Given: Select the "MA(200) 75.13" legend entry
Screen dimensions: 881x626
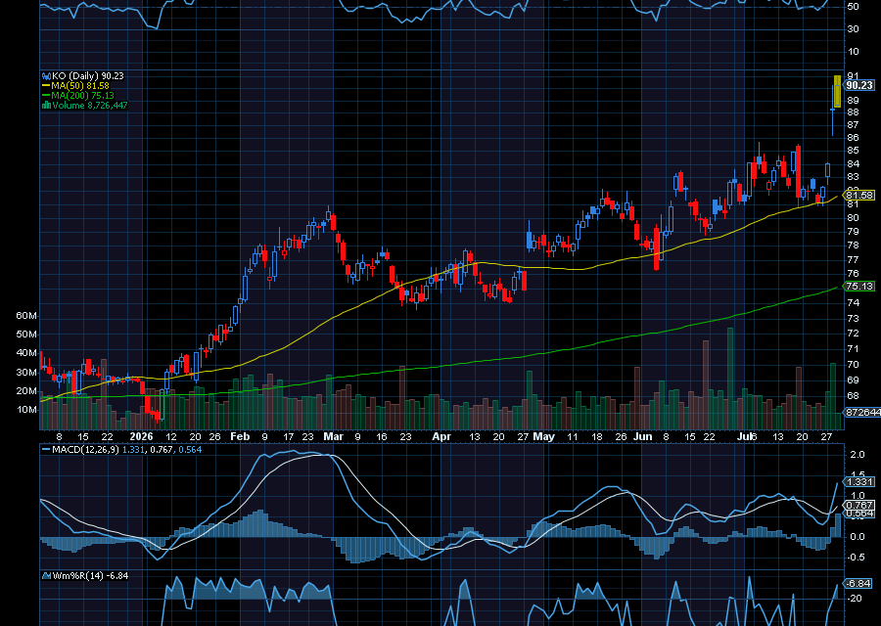Looking at the screenshot, I should [x=82, y=96].
